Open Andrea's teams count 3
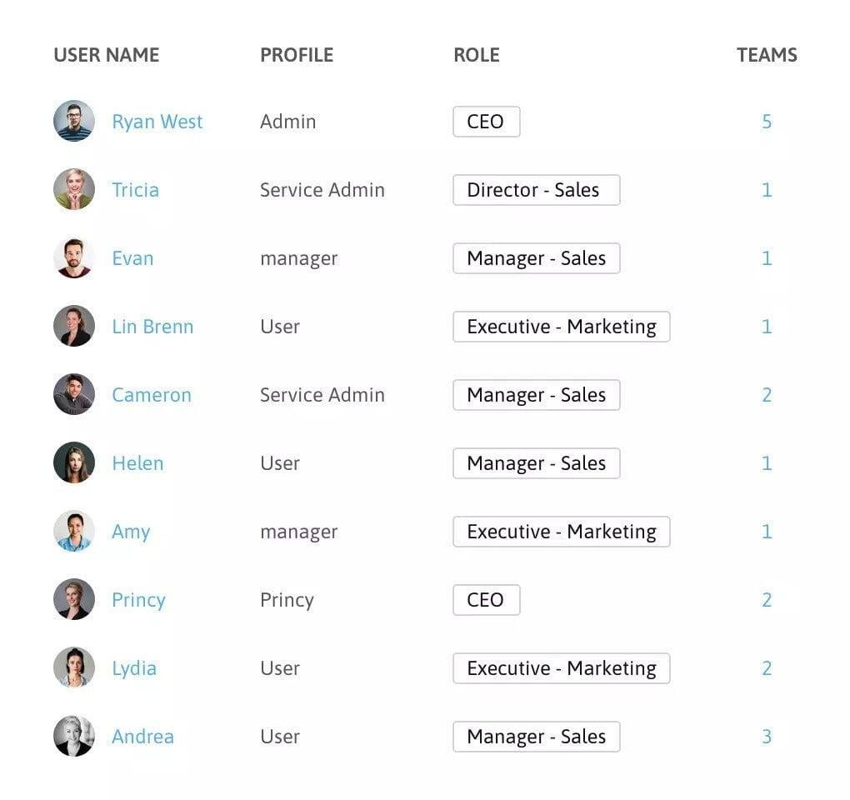 point(767,737)
